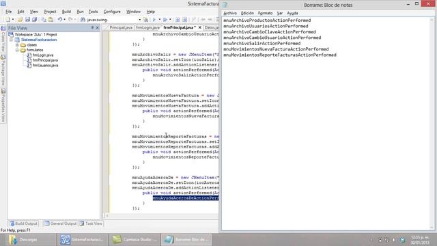Open the View menu in JCreator
This screenshot has height=246, width=437.
(x=34, y=12)
